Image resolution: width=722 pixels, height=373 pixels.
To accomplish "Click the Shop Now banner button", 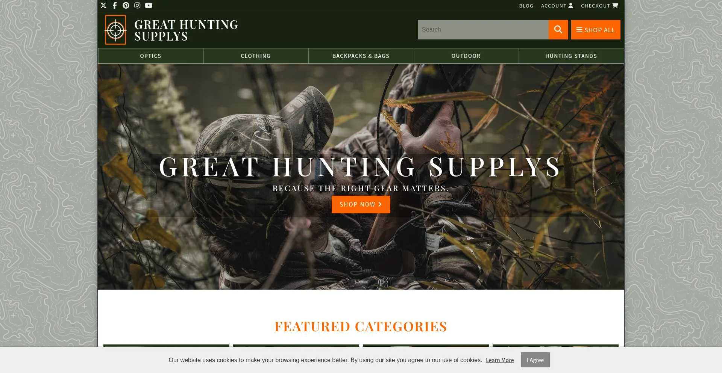I will tap(361, 204).
